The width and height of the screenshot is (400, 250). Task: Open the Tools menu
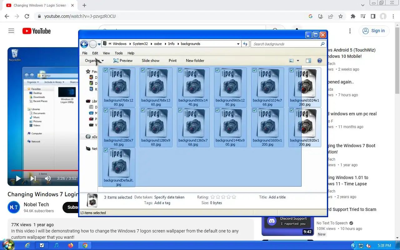[x=119, y=53]
